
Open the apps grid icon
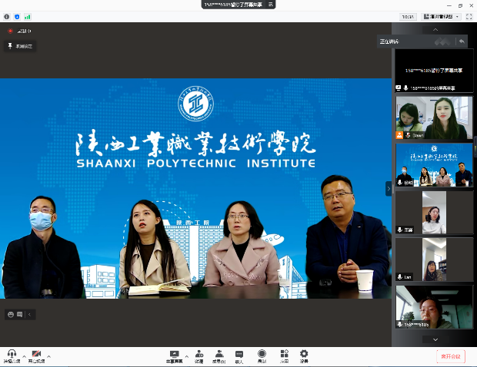[x=283, y=354]
